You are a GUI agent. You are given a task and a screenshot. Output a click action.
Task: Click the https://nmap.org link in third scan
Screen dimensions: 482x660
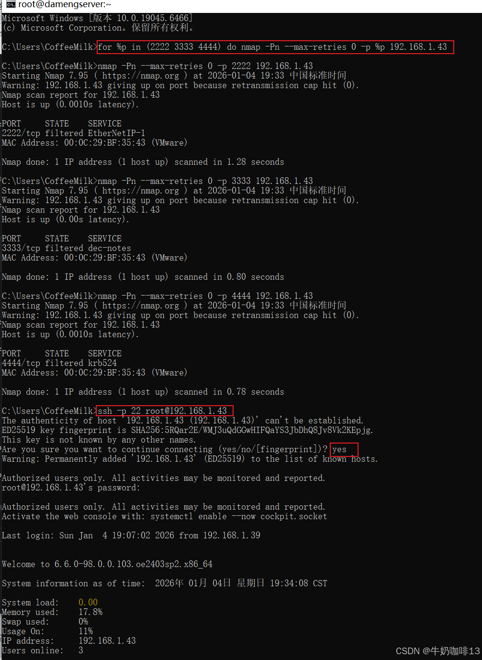click(x=141, y=306)
